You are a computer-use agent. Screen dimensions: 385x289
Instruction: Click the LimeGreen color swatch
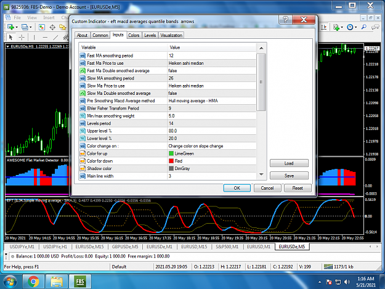click(x=171, y=153)
